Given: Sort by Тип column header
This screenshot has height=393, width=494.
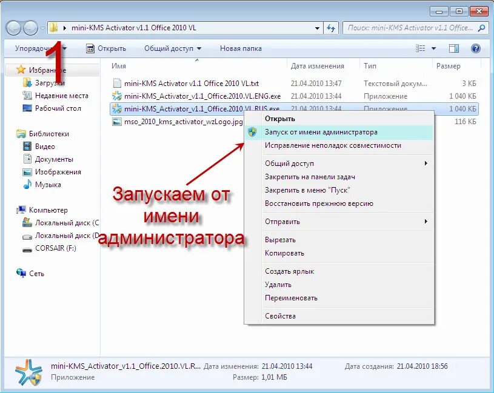Looking at the screenshot, I should click(370, 66).
